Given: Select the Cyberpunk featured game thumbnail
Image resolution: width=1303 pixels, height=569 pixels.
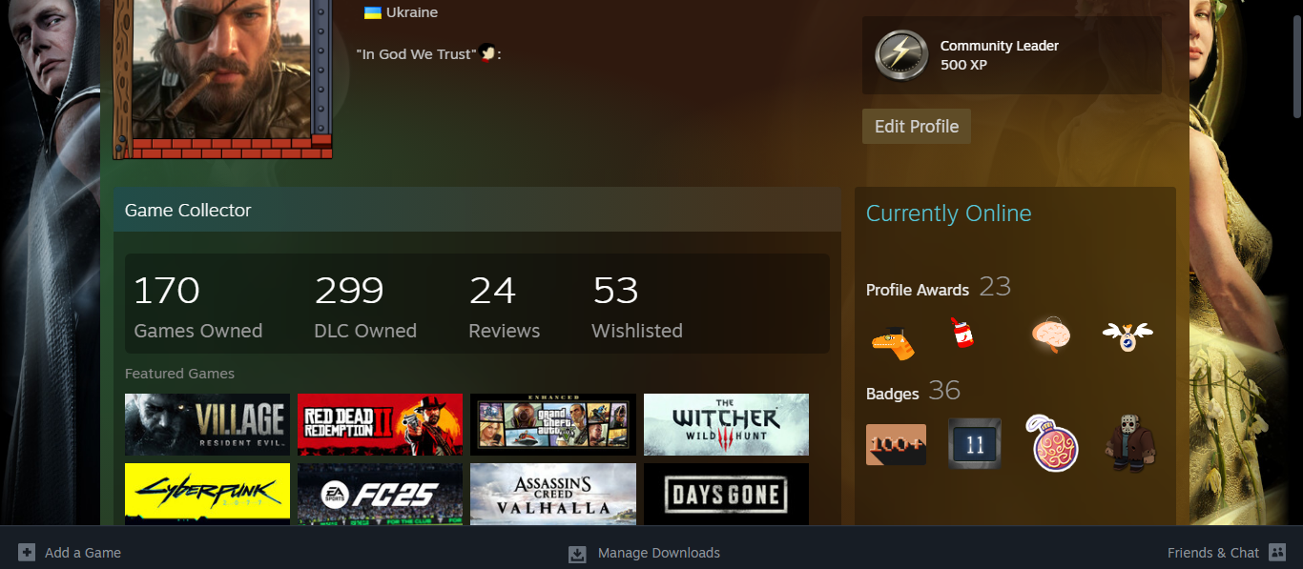Looking at the screenshot, I should click(207, 494).
